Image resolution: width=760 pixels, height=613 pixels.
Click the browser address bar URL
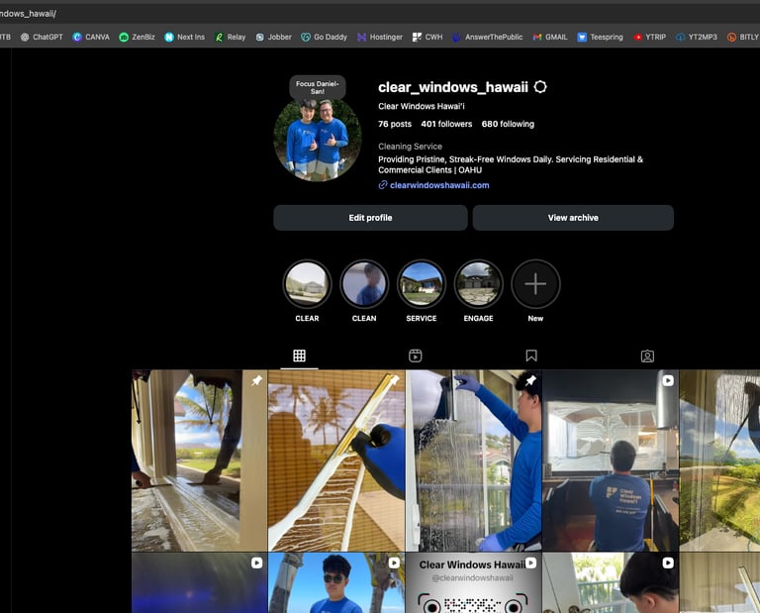29,14
